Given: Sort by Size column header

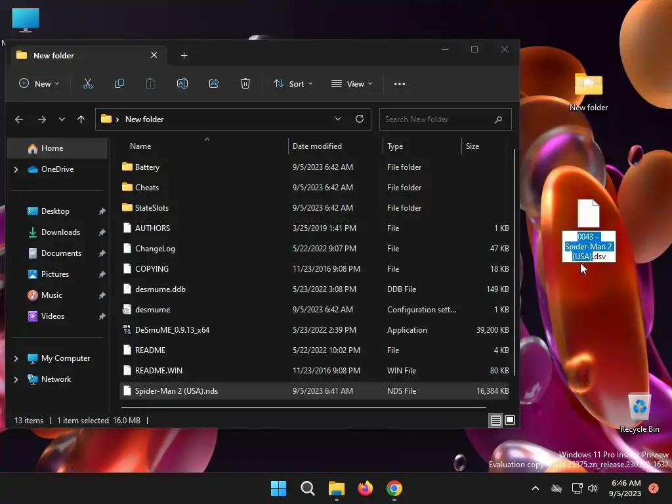Looking at the screenshot, I should [x=486, y=146].
